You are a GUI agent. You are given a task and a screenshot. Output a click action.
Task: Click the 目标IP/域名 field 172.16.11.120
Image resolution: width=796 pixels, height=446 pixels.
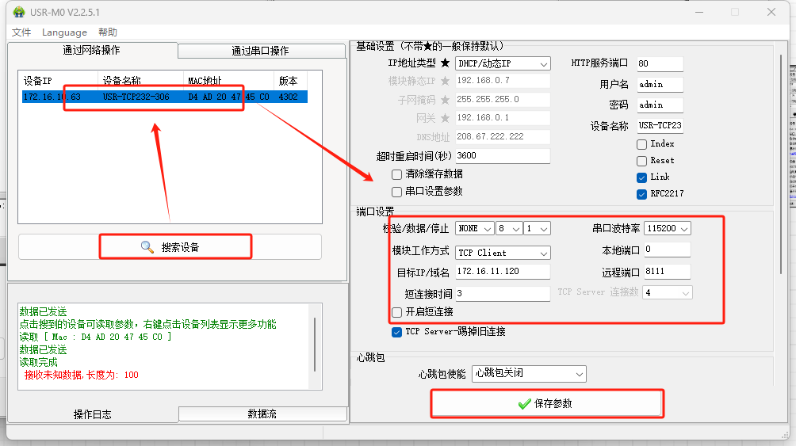(x=503, y=272)
